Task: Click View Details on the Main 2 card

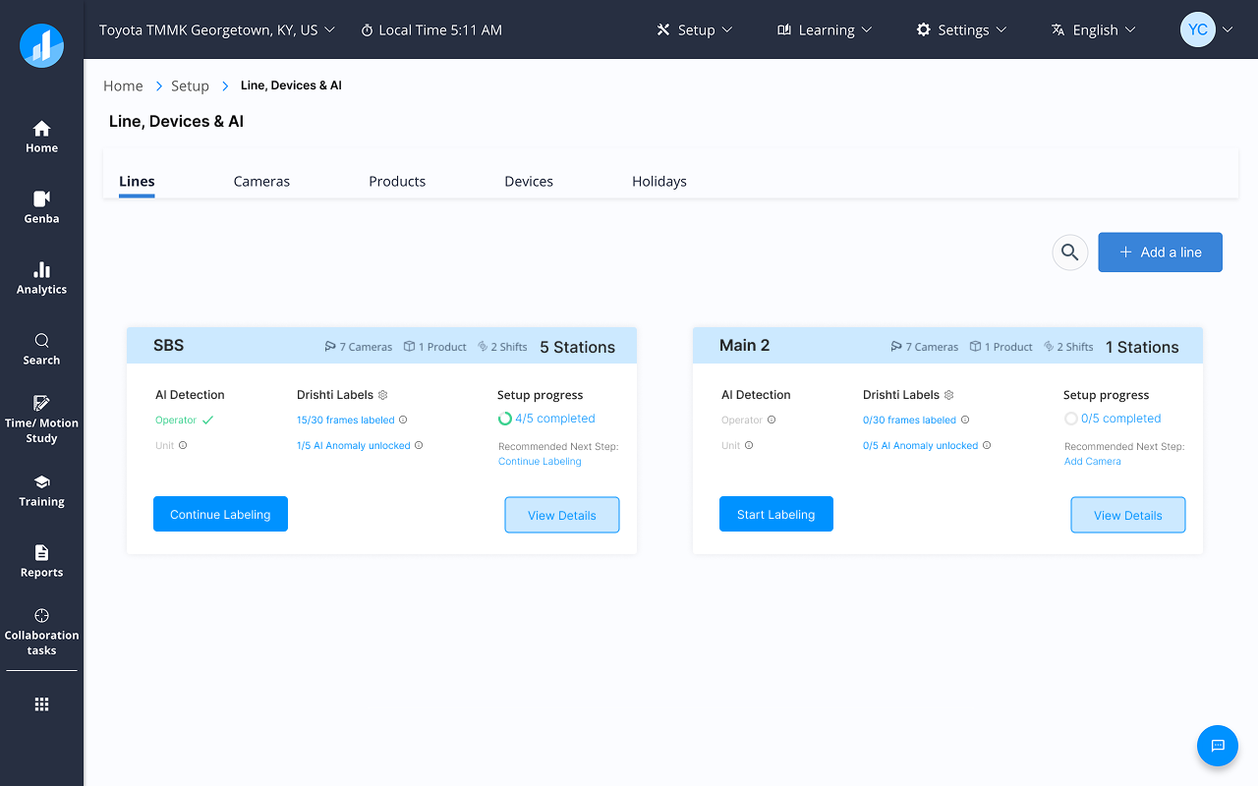Action: [1128, 515]
